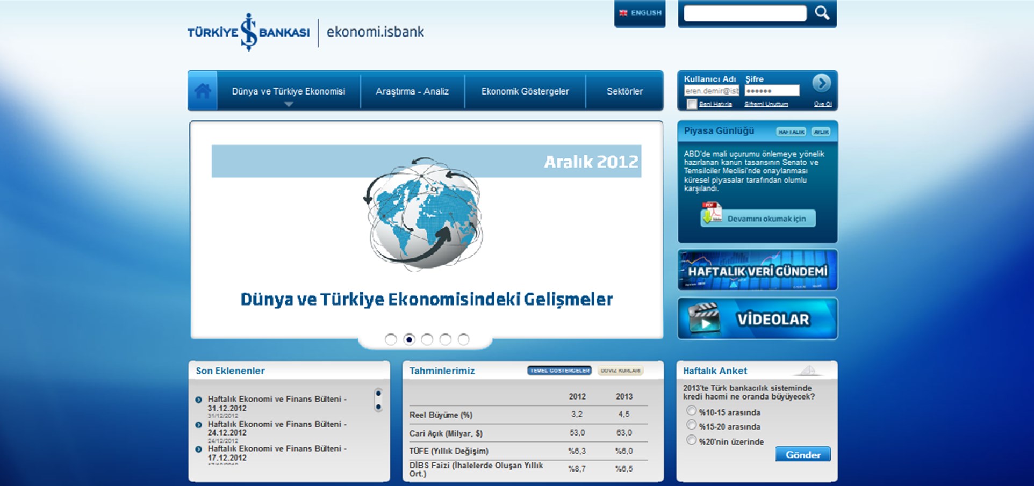Go to the home page icon
The height and width of the screenshot is (486, 1034).
coord(203,91)
